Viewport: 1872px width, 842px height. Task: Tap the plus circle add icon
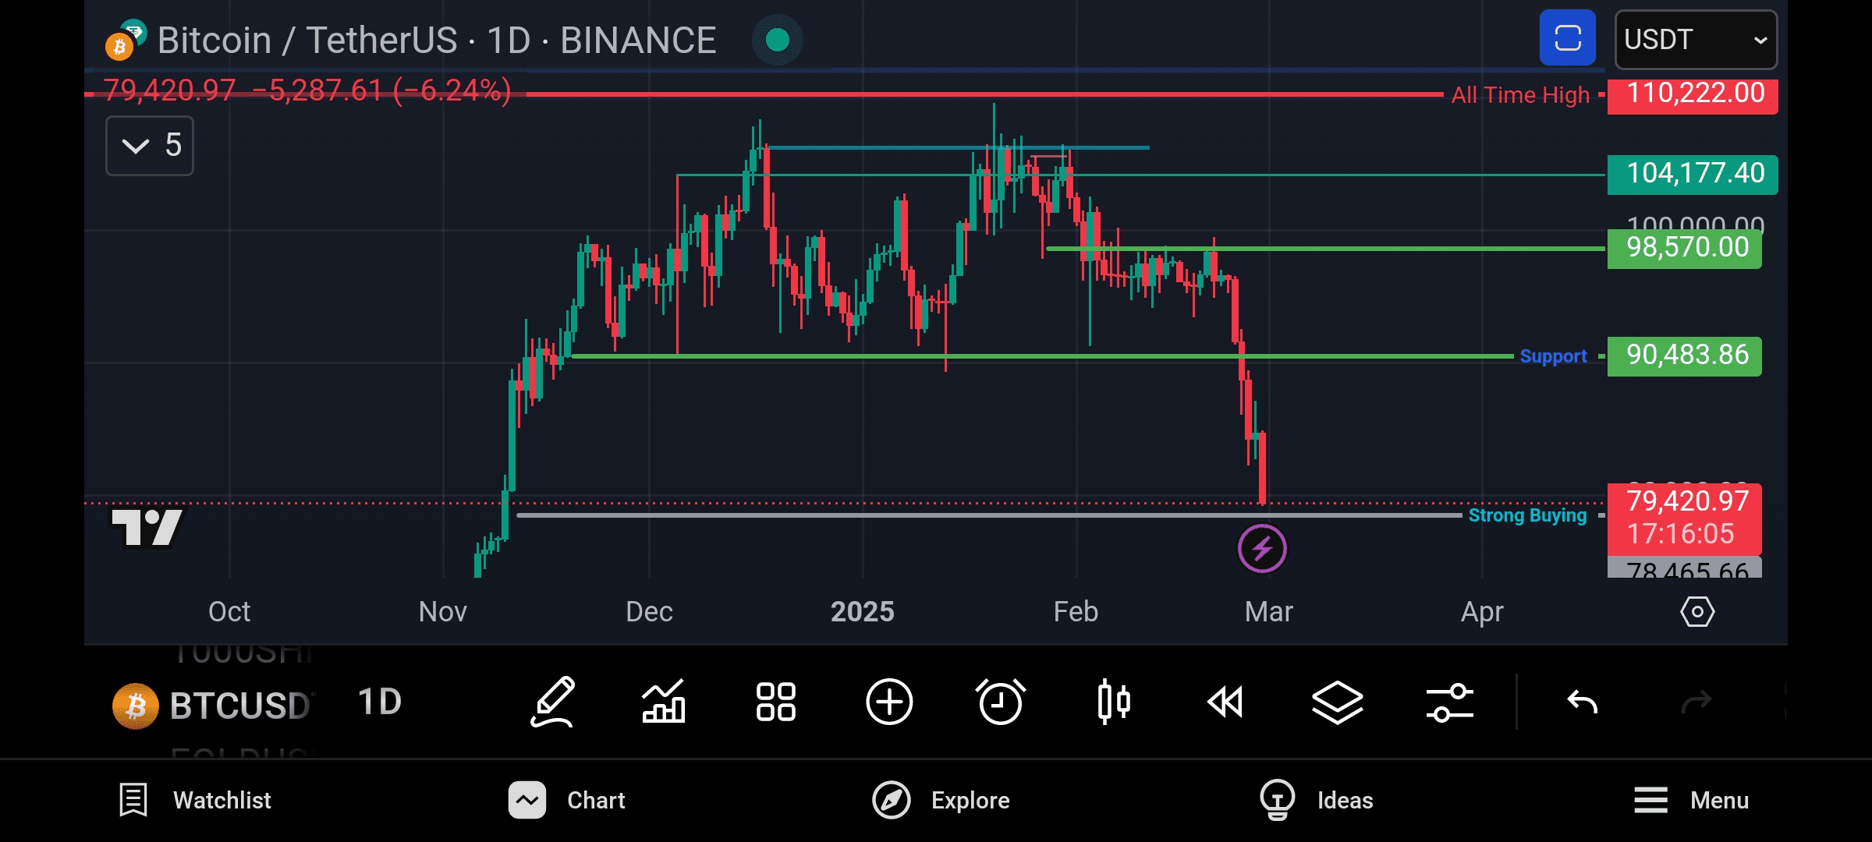tap(889, 702)
